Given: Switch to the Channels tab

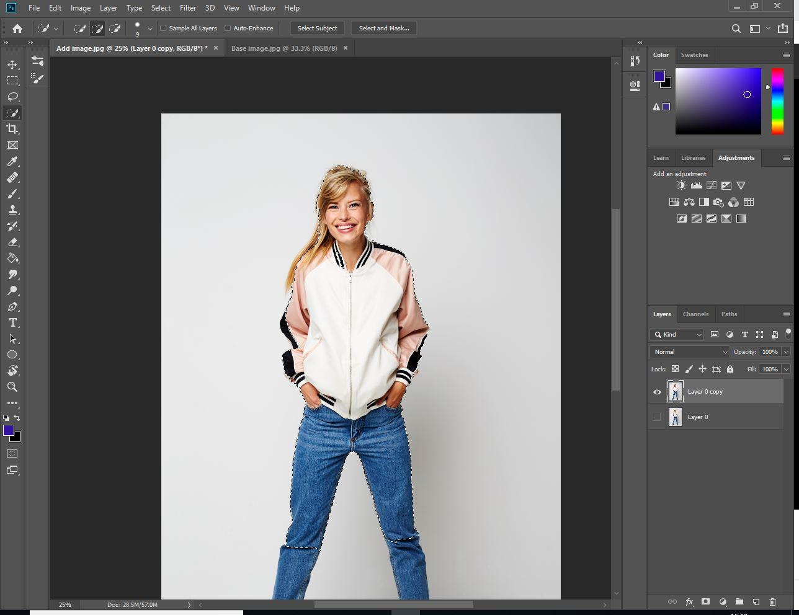Looking at the screenshot, I should click(x=695, y=314).
